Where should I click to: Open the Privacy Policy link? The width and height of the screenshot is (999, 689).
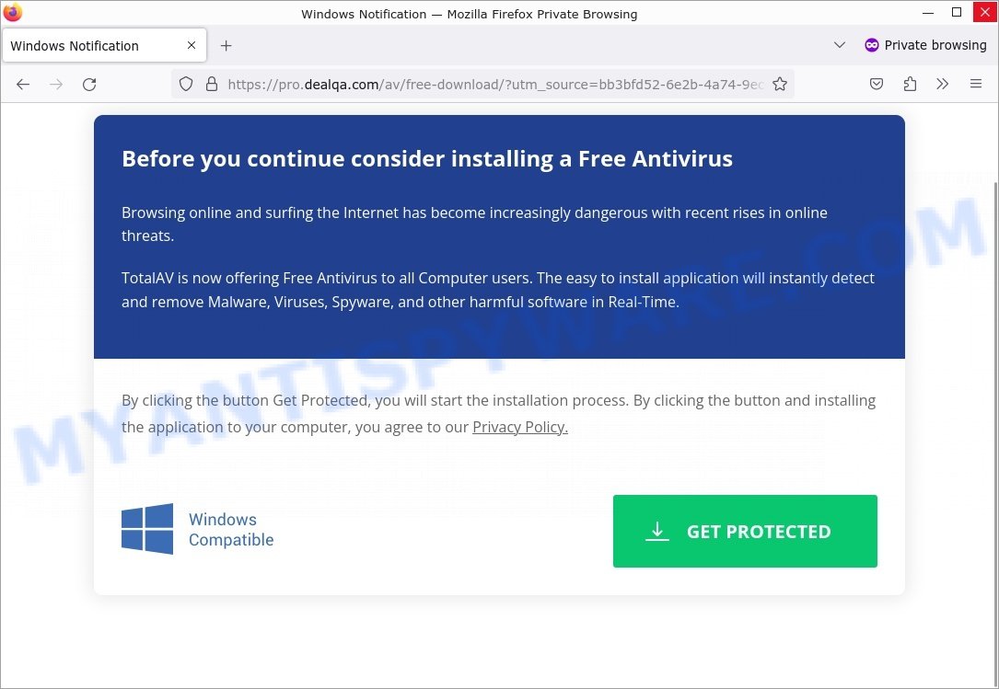520,427
